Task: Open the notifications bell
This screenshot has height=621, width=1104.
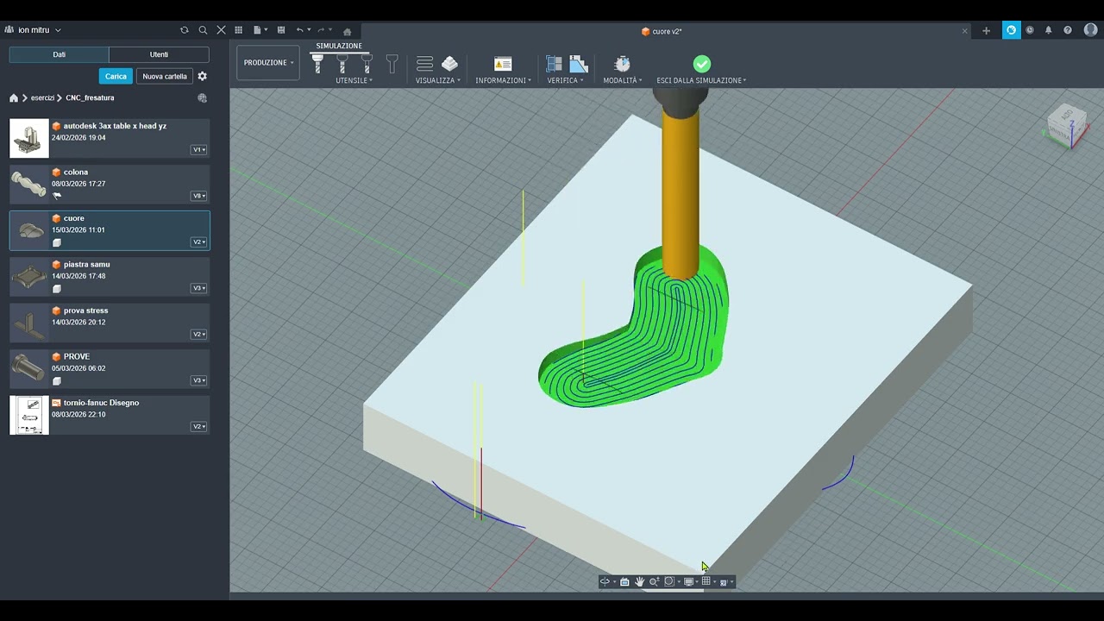Action: click(x=1049, y=30)
